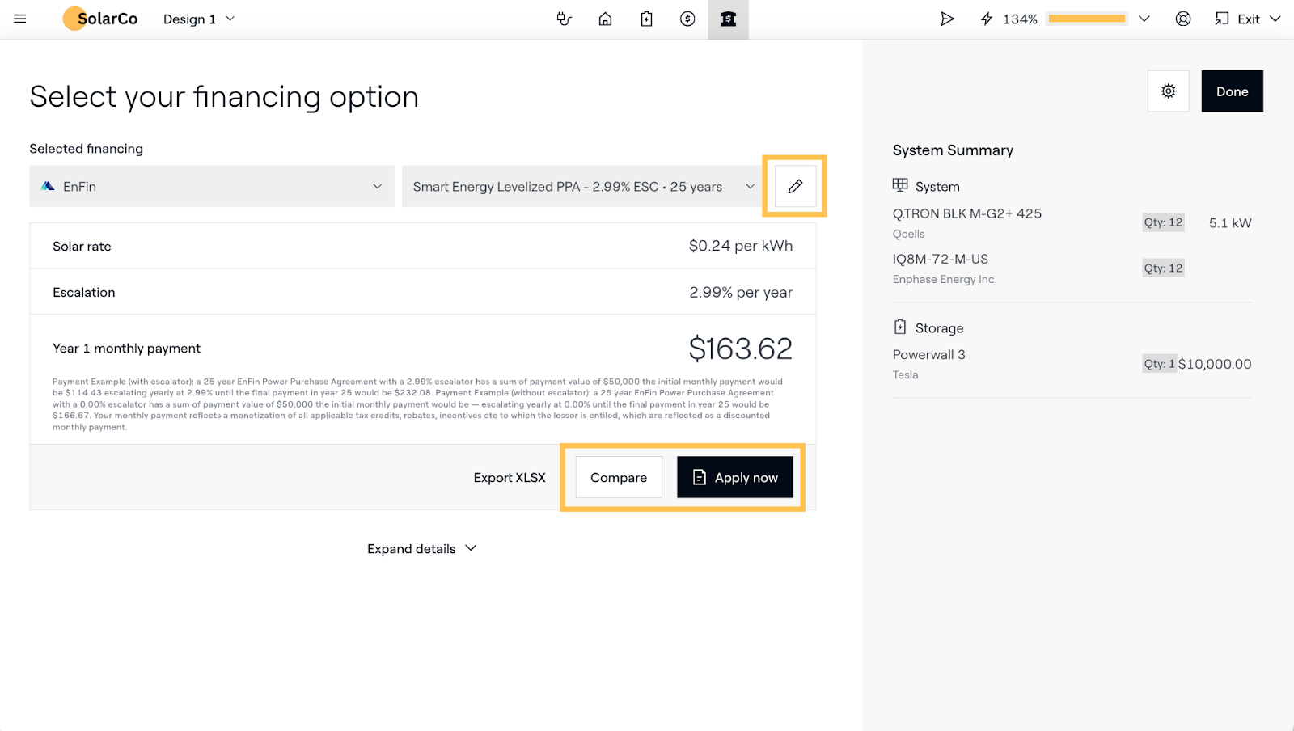Click the send arrow icon
The width and height of the screenshot is (1294, 731).
pos(947,19)
